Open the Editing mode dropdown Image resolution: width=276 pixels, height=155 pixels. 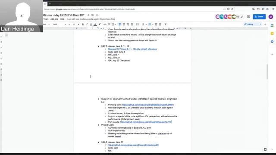(x=253, y=25)
